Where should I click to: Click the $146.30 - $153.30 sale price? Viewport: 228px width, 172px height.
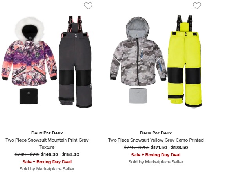coord(60,154)
